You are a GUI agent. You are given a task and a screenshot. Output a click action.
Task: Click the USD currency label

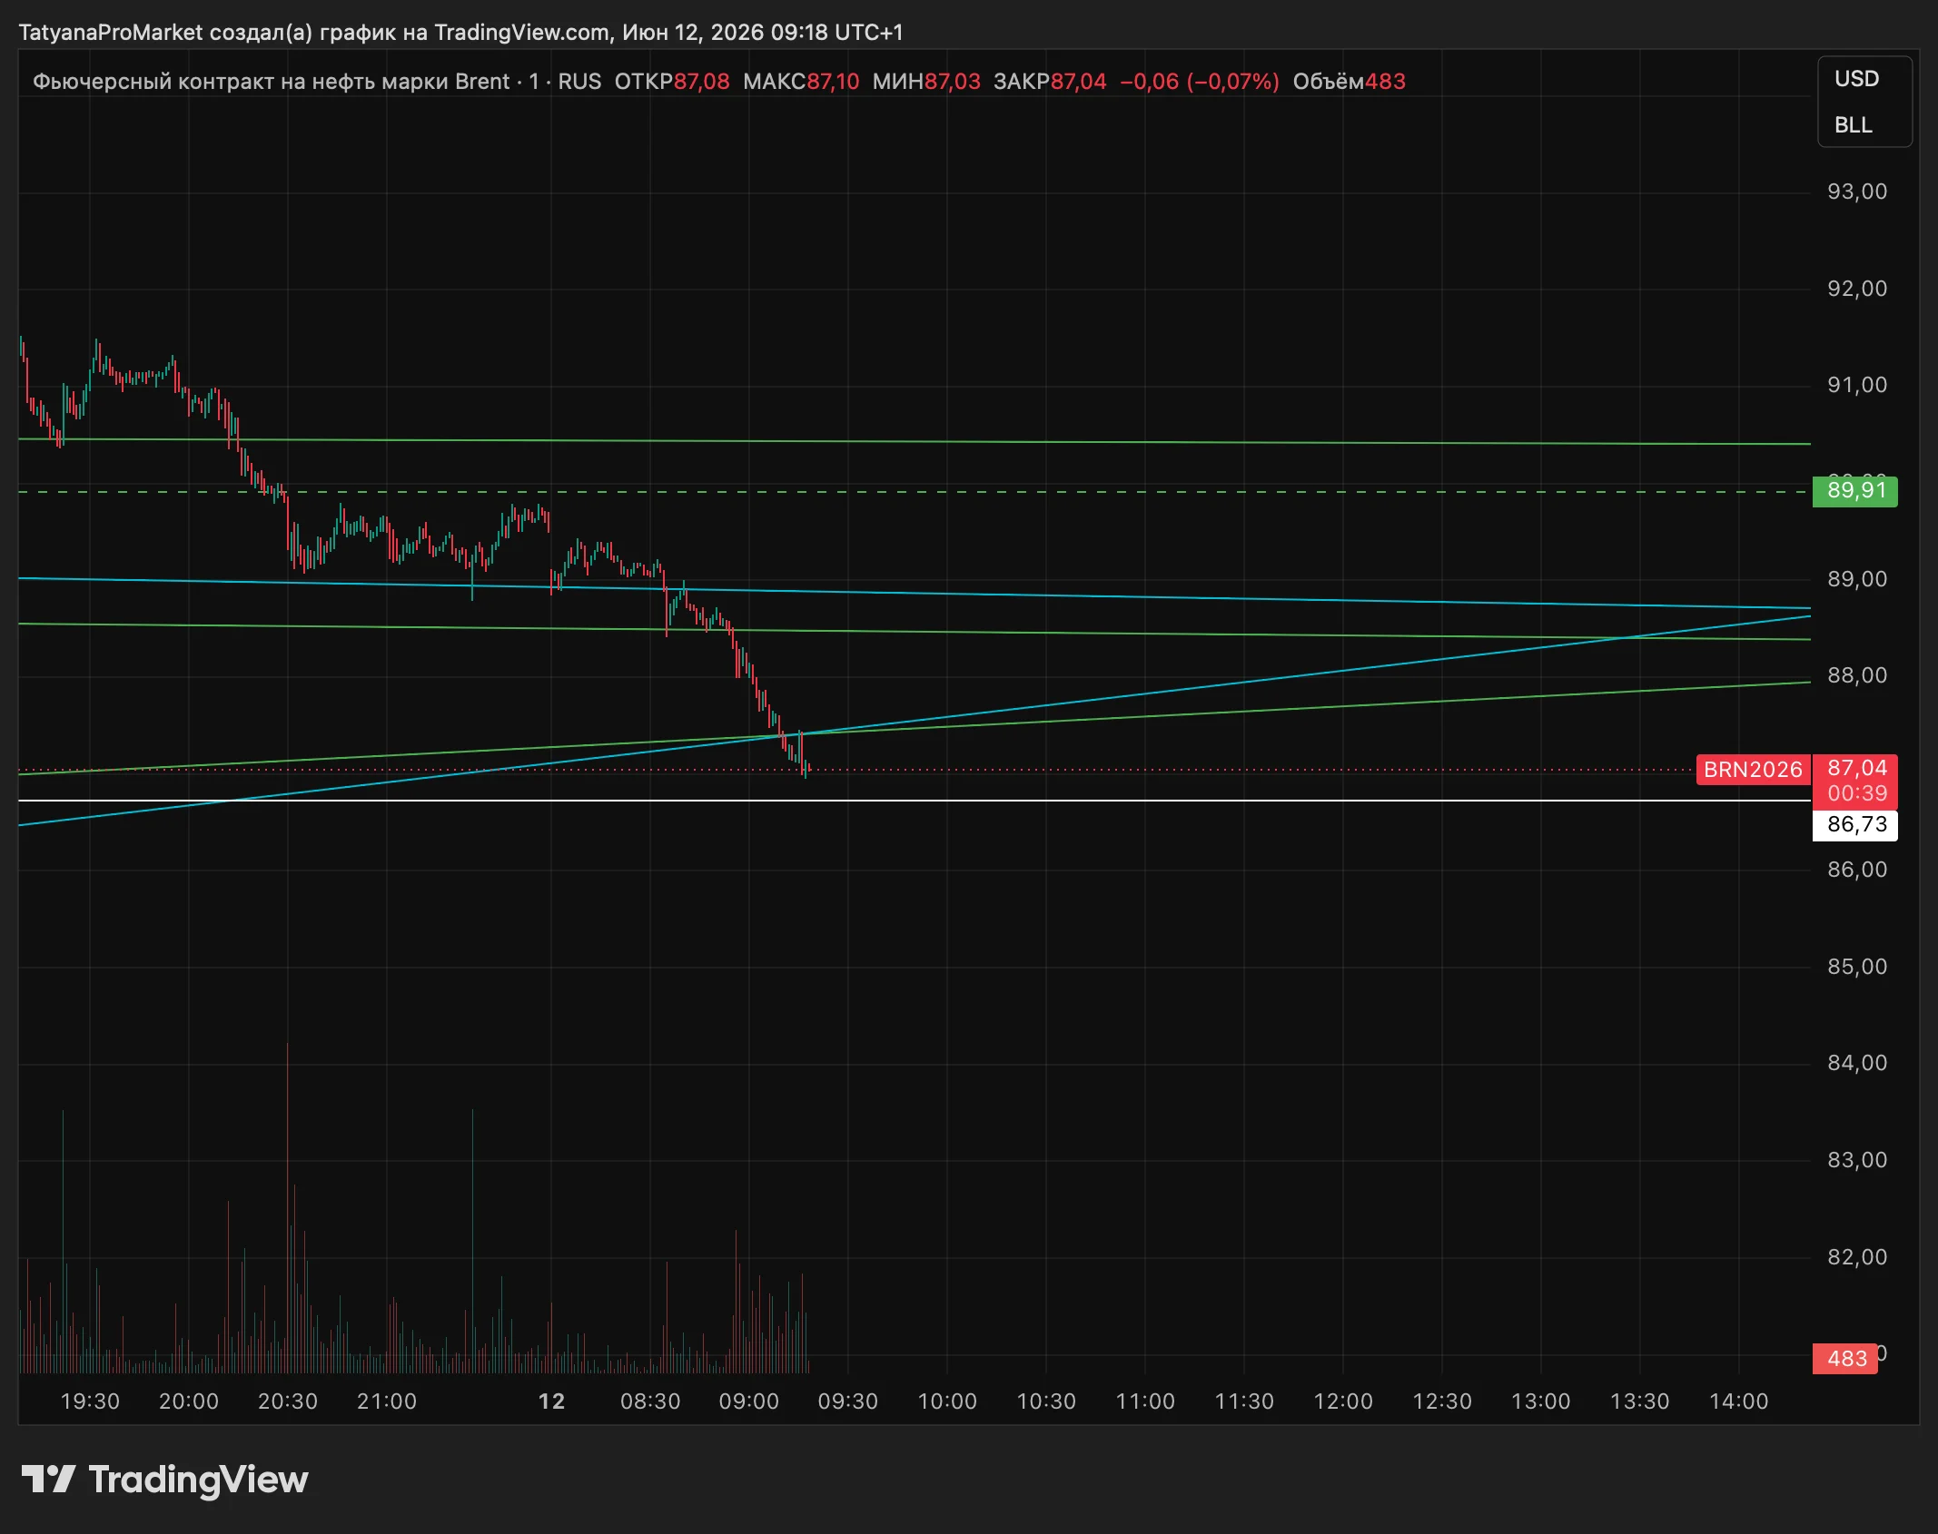coord(1856,79)
